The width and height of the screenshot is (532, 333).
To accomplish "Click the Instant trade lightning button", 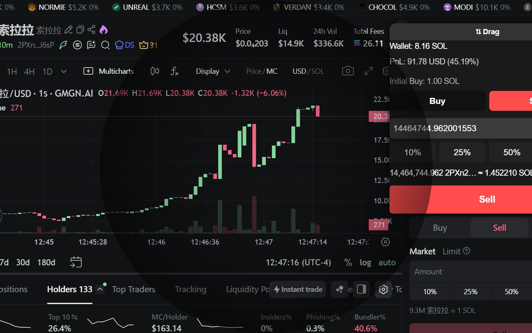I will pos(298,289).
